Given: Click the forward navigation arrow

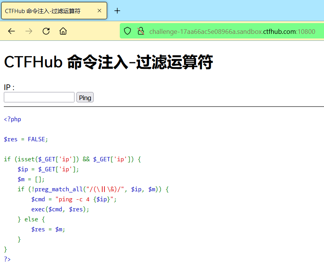Looking at the screenshot, I should [29, 31].
